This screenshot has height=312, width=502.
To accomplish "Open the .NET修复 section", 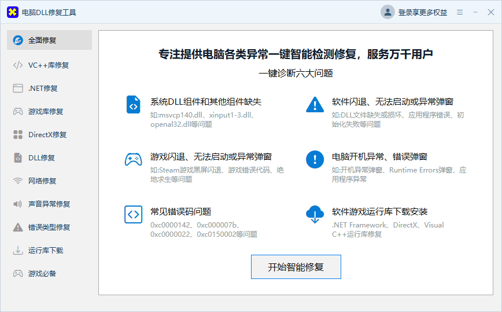I will click(49, 88).
